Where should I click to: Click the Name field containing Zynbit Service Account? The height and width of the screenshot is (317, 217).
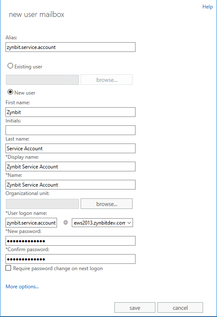71,184
